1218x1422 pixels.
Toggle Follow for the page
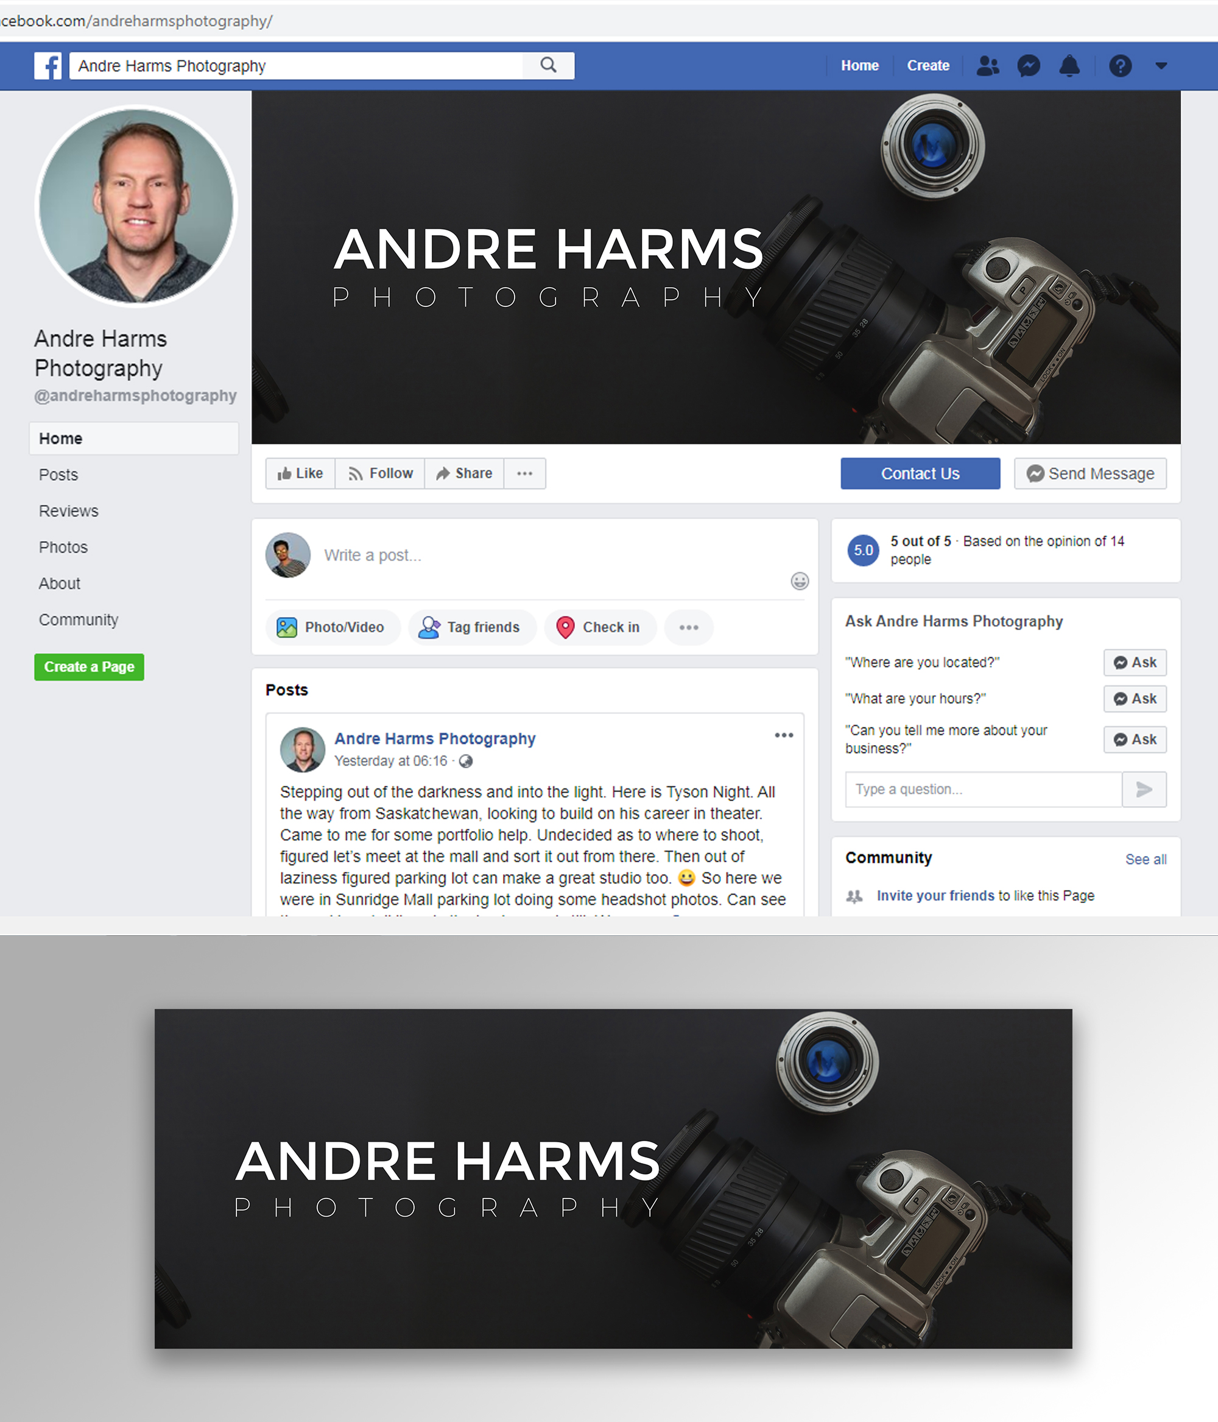pyautogui.click(x=380, y=473)
